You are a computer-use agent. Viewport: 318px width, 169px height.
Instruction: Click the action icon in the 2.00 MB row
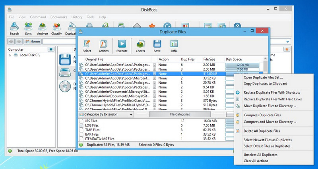click(x=155, y=65)
